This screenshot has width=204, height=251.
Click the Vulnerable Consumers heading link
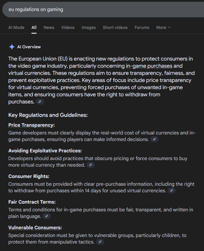pyautogui.click(x=35, y=227)
